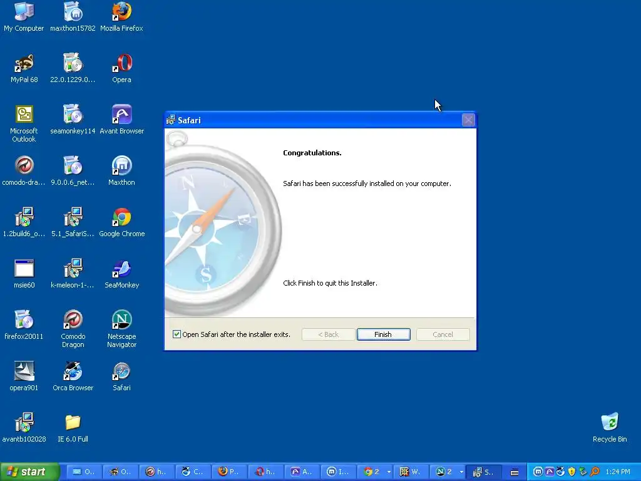Select the k-meleon-1-... installer icon
The height and width of the screenshot is (481, 641).
[73, 274]
